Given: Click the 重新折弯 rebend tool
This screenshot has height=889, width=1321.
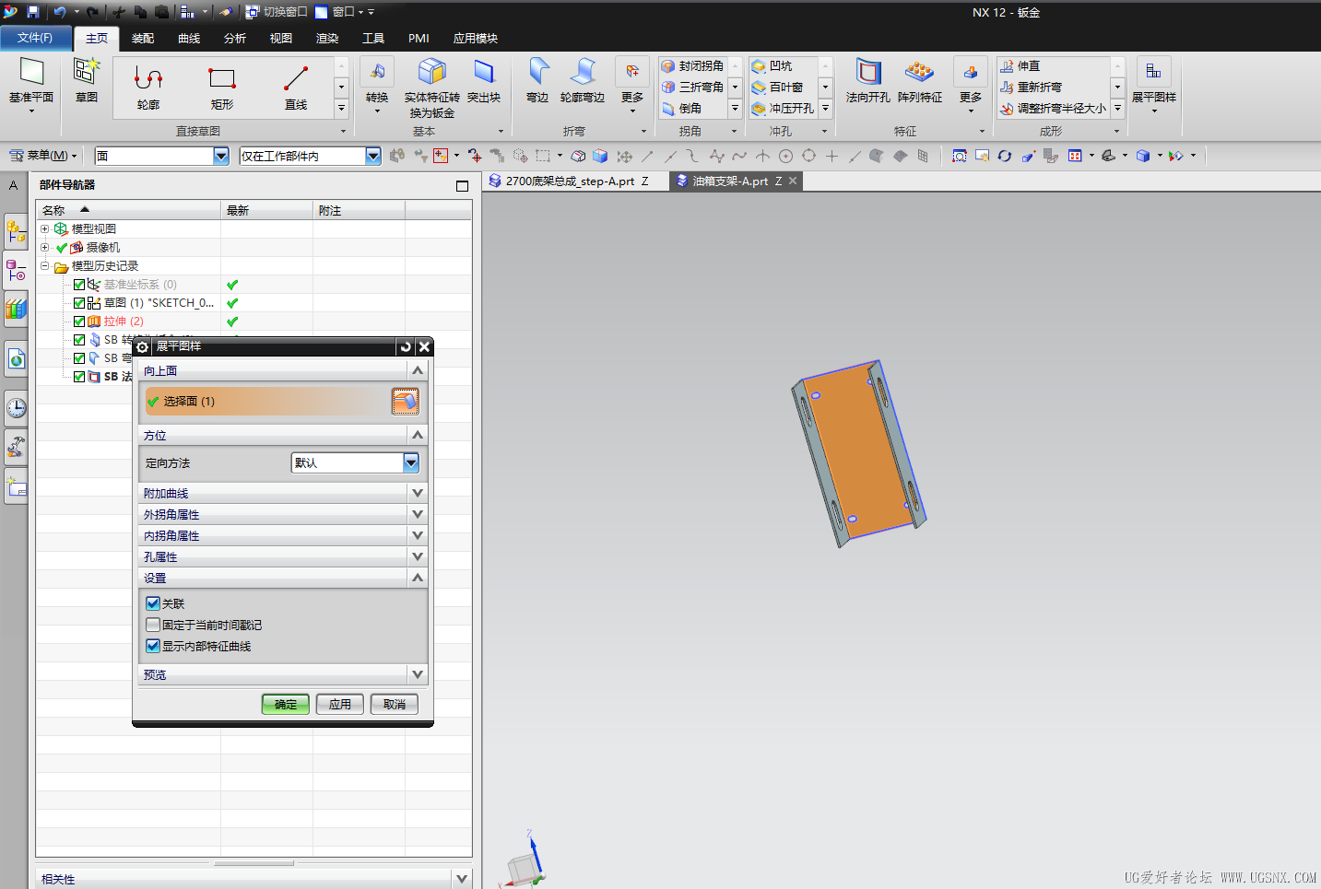Looking at the screenshot, I should 1032,88.
